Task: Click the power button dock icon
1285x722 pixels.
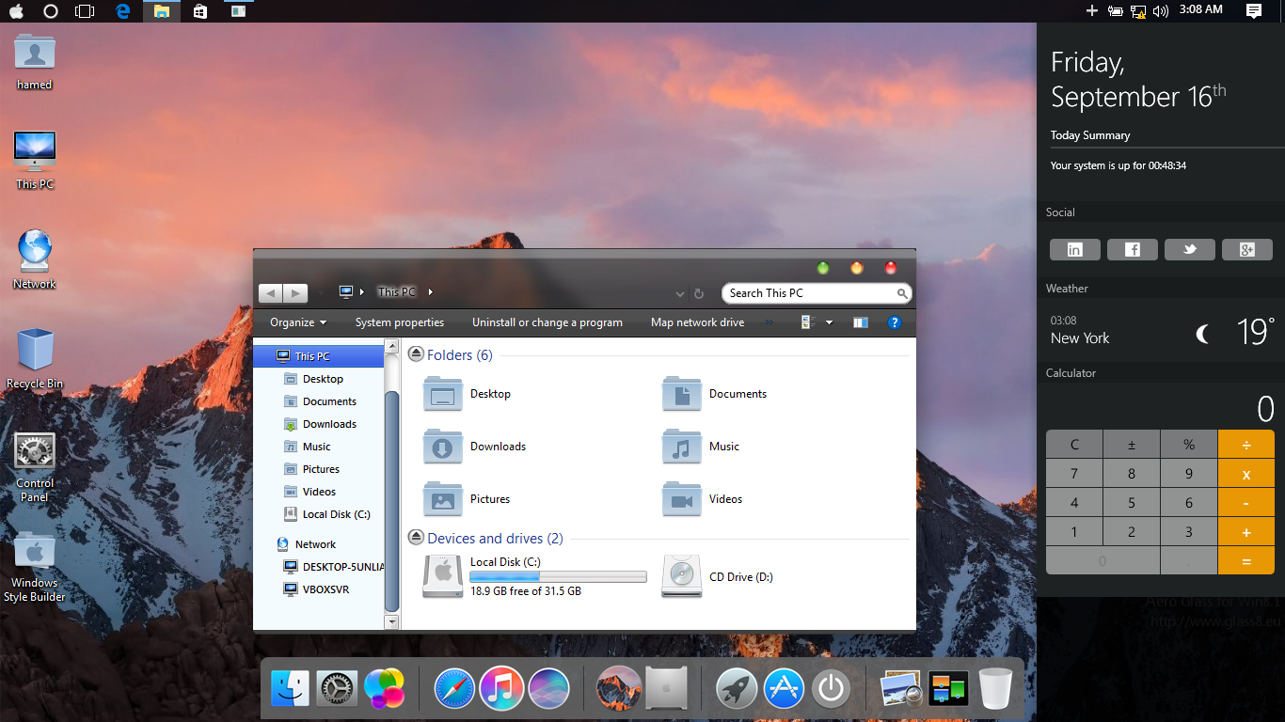Action: tap(831, 689)
